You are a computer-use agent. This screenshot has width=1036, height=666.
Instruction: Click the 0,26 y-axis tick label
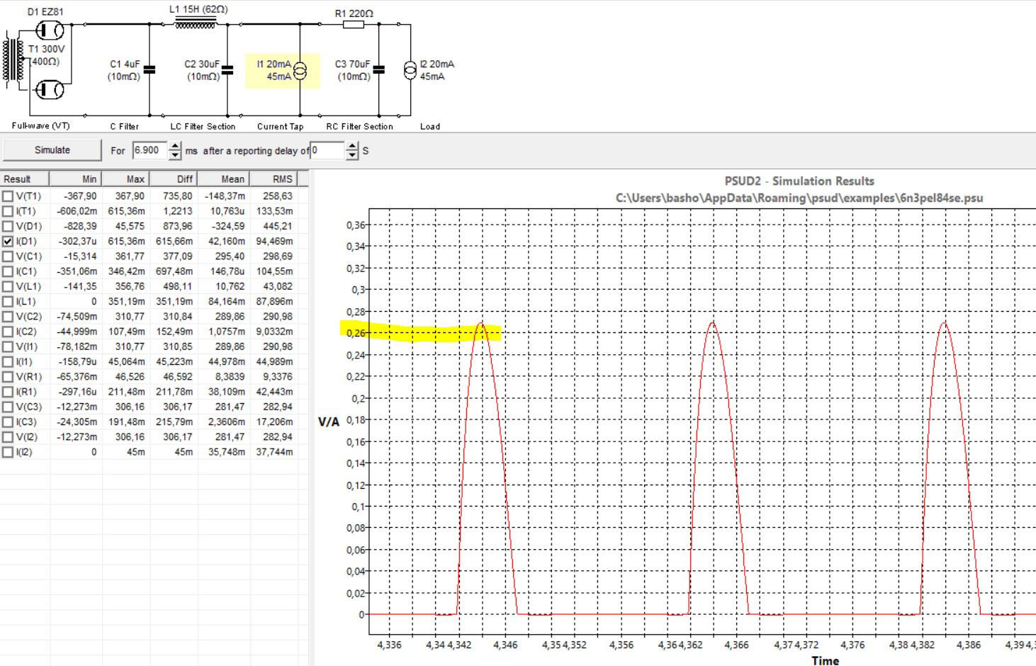(x=356, y=333)
